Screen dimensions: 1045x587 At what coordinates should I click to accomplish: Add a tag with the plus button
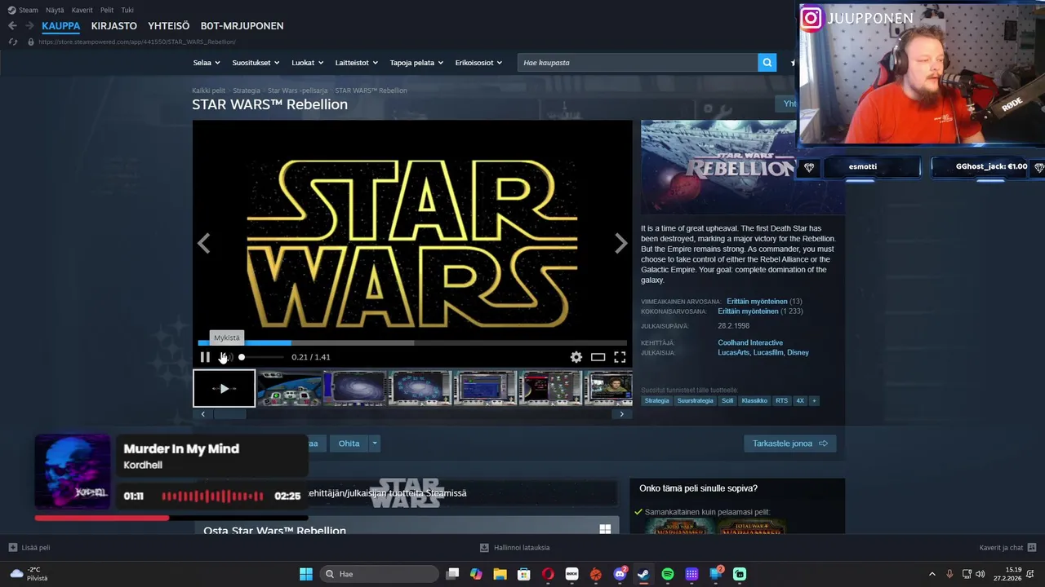[814, 401]
